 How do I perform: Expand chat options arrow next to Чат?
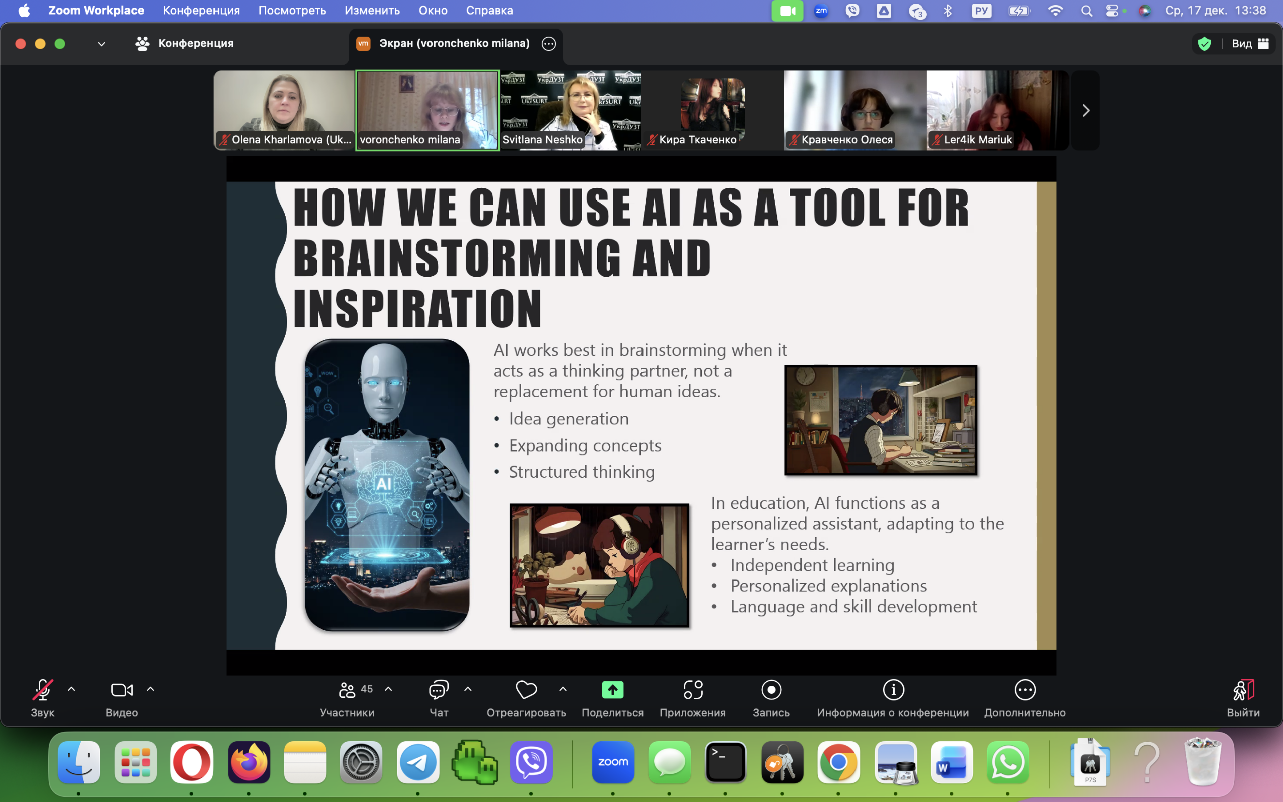click(468, 689)
